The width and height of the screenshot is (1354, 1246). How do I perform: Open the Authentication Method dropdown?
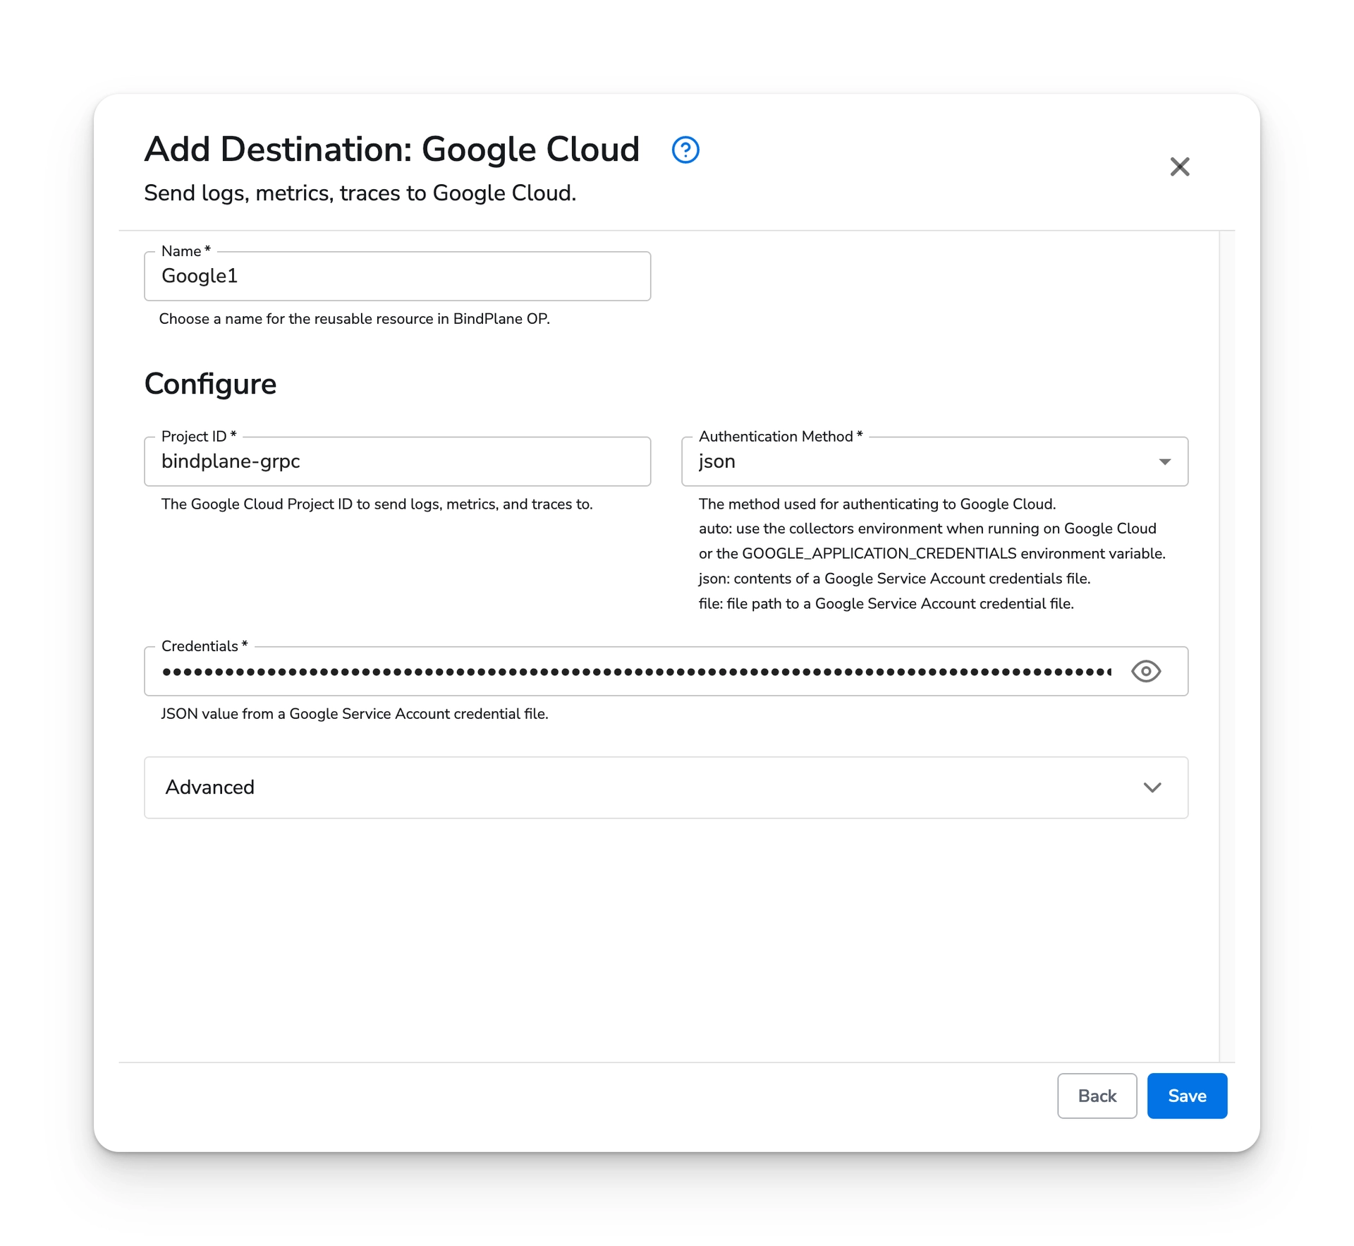(1164, 462)
